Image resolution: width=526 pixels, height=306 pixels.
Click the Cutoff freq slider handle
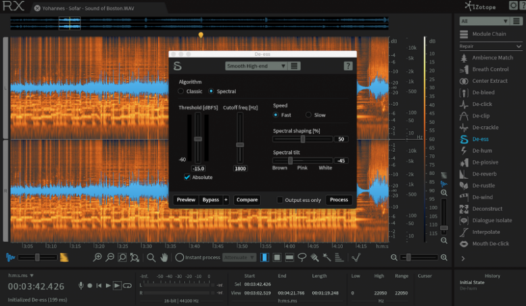pyautogui.click(x=240, y=145)
